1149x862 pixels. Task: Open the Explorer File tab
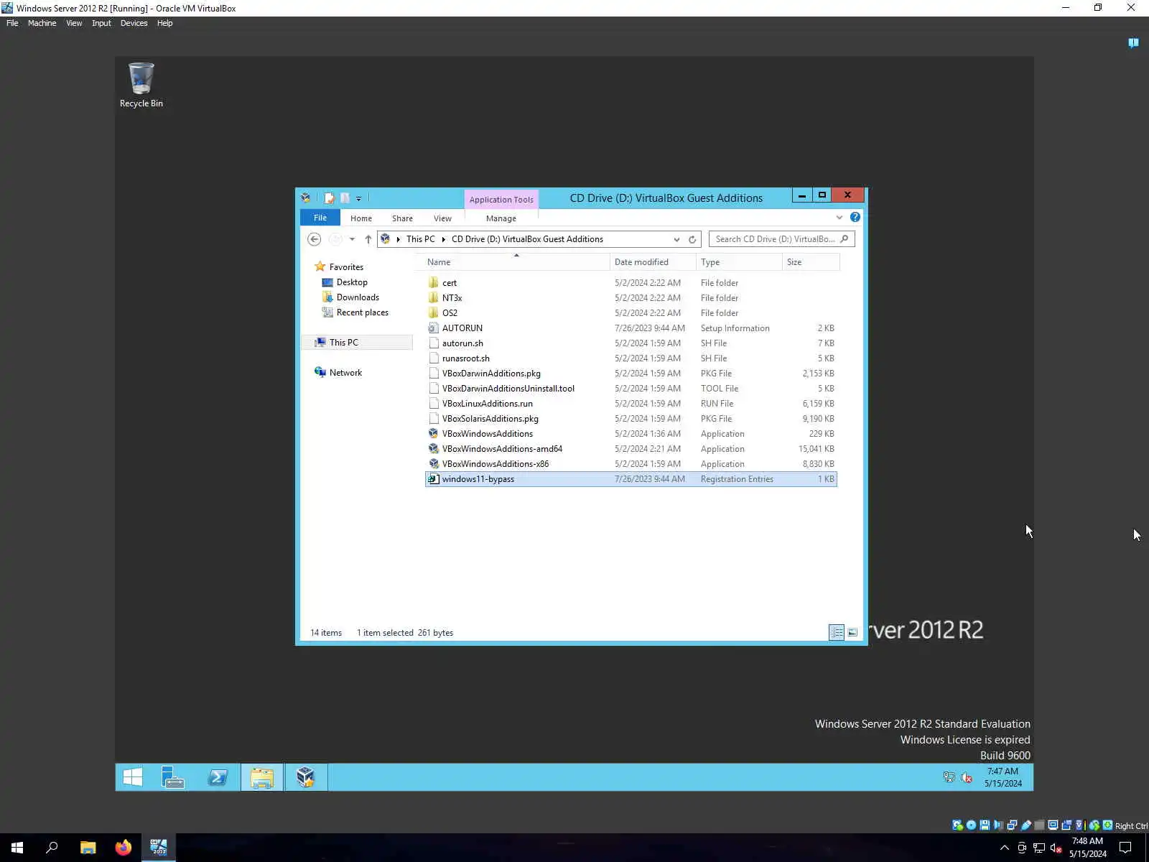(x=320, y=218)
